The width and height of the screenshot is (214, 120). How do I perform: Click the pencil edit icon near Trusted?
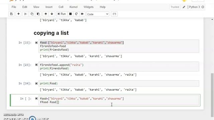point(184,7)
